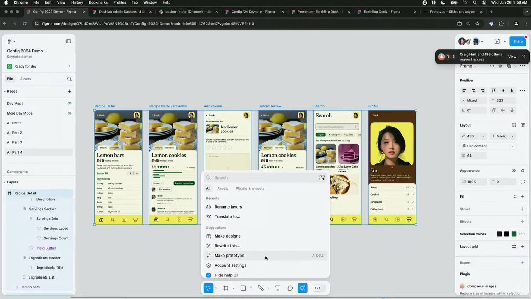
Task: Select the Frame tool in bottom toolbar
Action: pyautogui.click(x=226, y=288)
